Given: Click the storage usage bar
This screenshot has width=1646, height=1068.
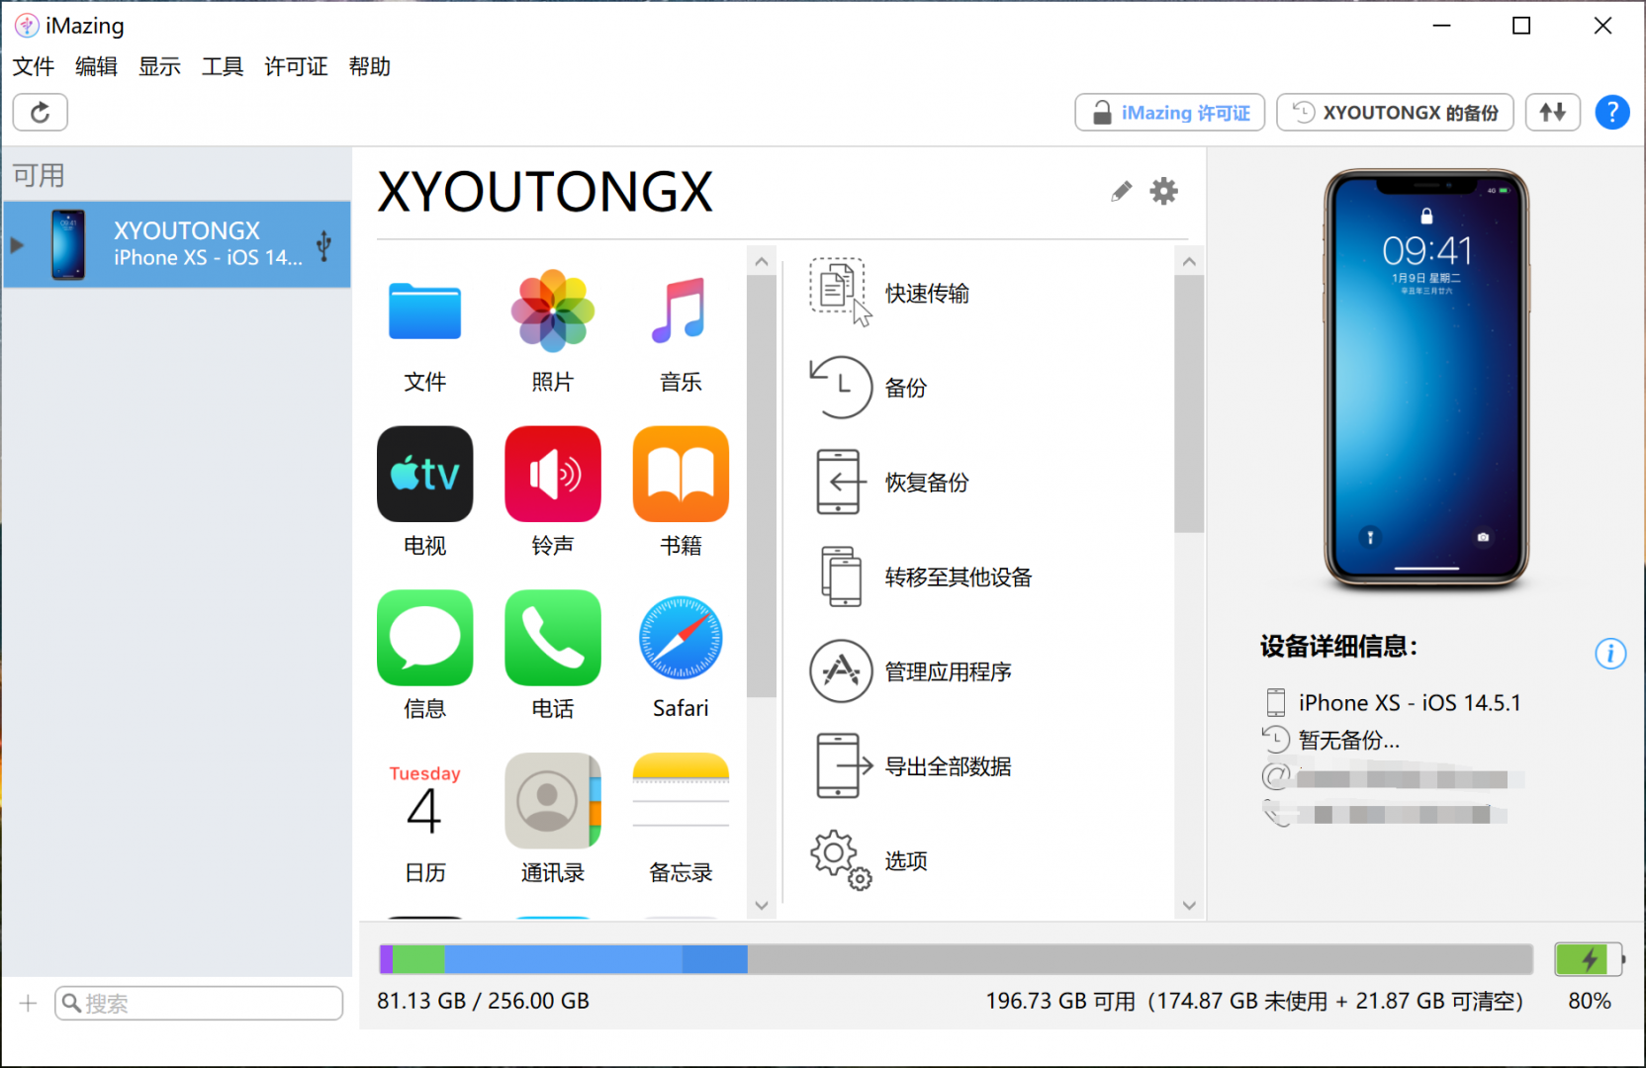Looking at the screenshot, I should click(956, 959).
